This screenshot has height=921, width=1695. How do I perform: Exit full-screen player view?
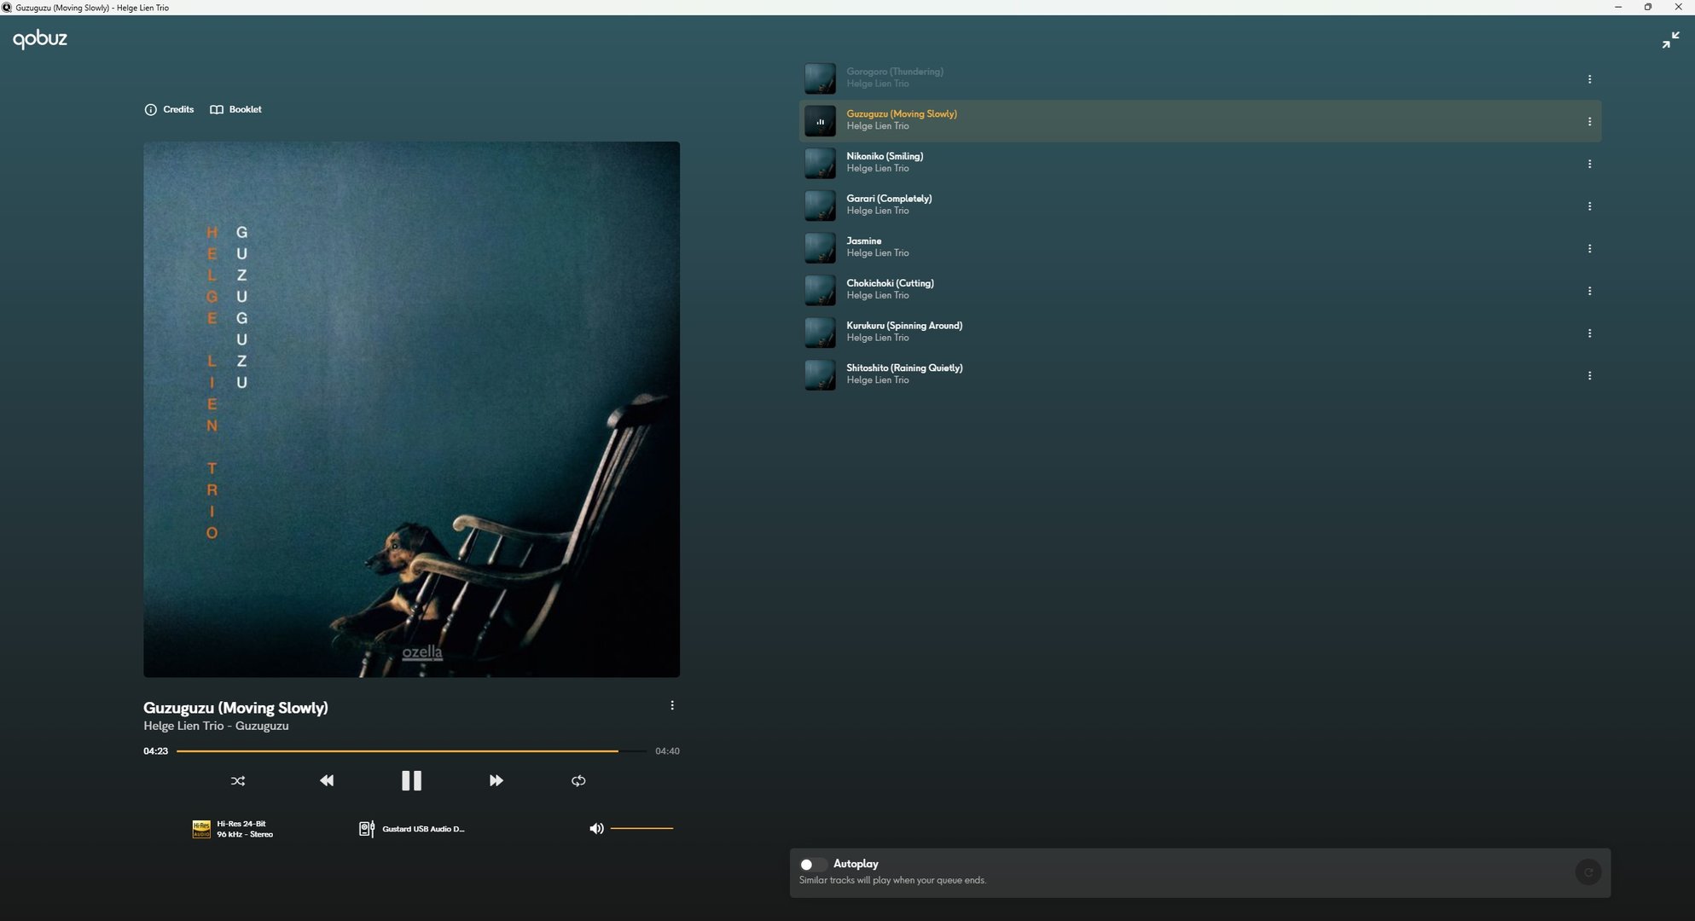click(1670, 40)
